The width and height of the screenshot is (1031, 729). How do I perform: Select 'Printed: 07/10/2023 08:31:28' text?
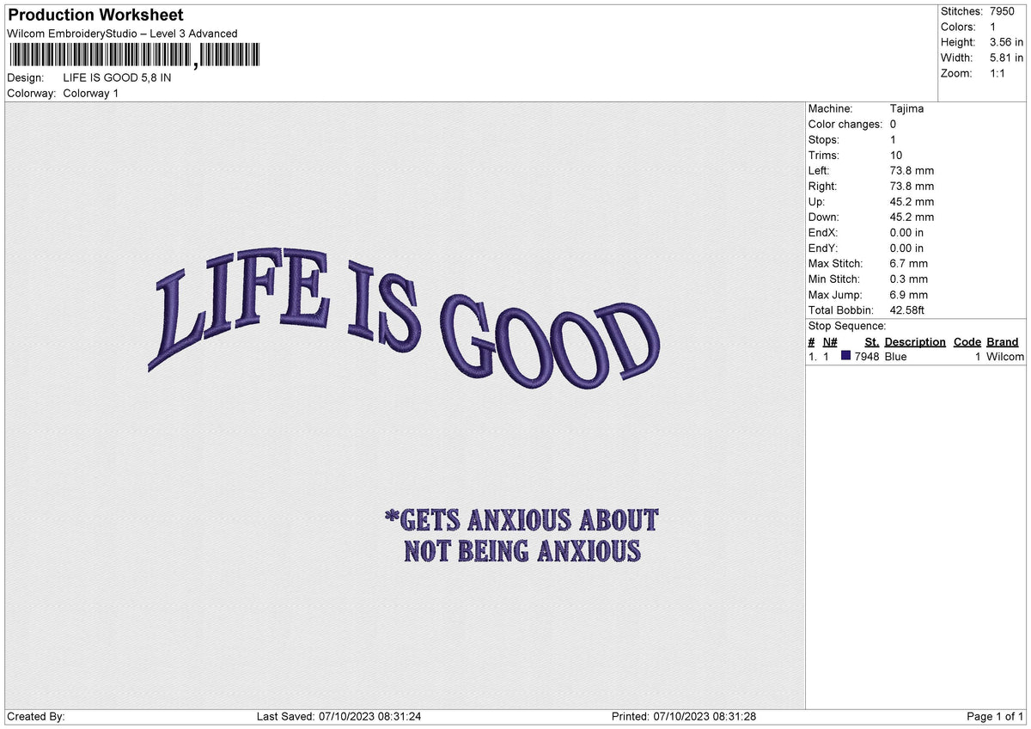684,717
